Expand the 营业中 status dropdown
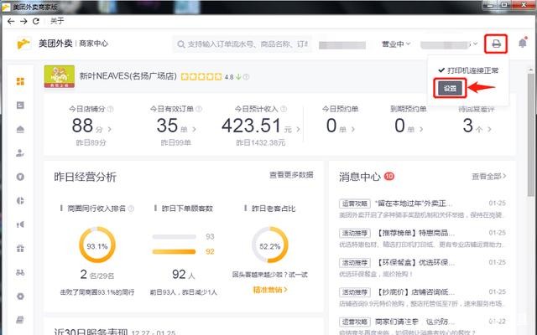 point(396,44)
